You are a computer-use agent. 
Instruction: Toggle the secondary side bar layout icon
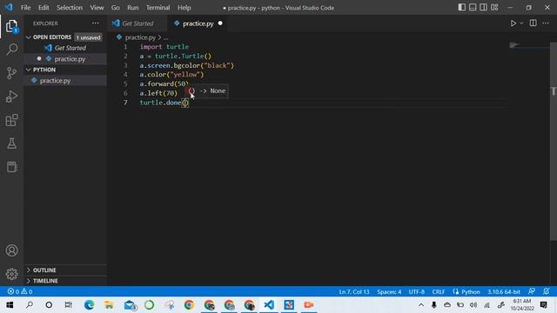(x=484, y=8)
